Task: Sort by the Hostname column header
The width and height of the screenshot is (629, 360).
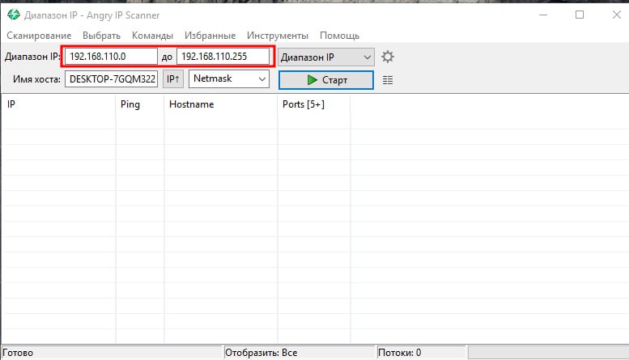Action: 219,104
